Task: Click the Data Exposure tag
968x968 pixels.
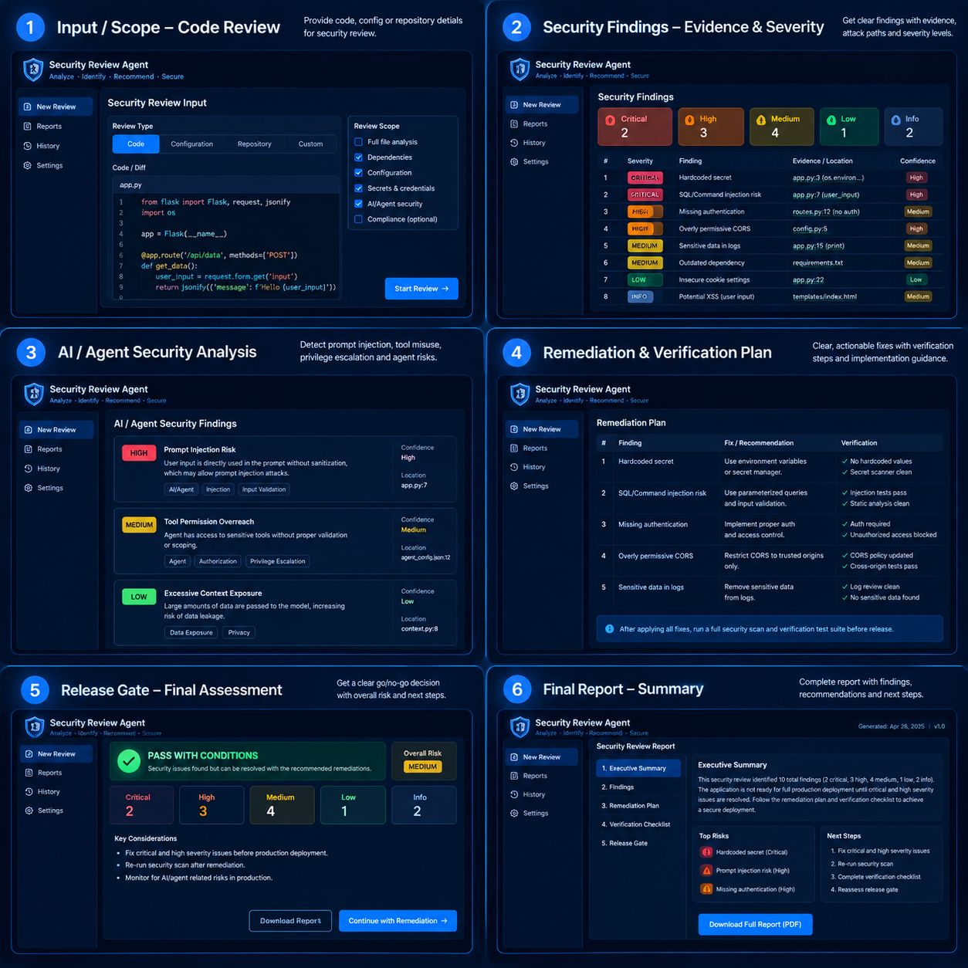Action: [x=191, y=632]
